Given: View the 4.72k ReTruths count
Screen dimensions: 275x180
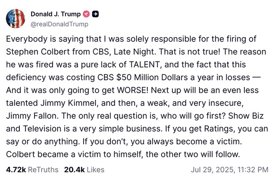Looking at the screenshot, I should [x=16, y=170].
